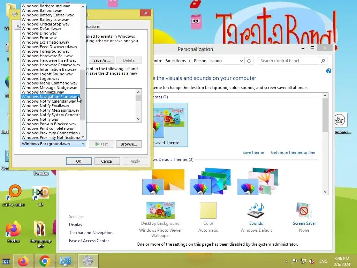This screenshot has height=268, width=357.
Task: Select Windows Battery Low.wav
Action: pos(50,20)
